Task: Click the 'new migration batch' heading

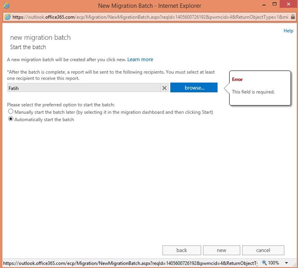Action: (x=40, y=37)
